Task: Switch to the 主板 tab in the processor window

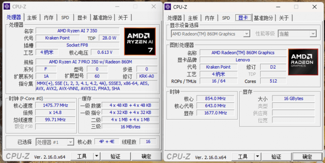Action: coord(32,17)
